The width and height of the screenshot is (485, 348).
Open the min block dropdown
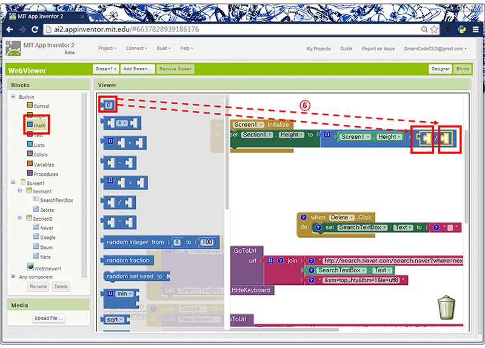pos(124,293)
